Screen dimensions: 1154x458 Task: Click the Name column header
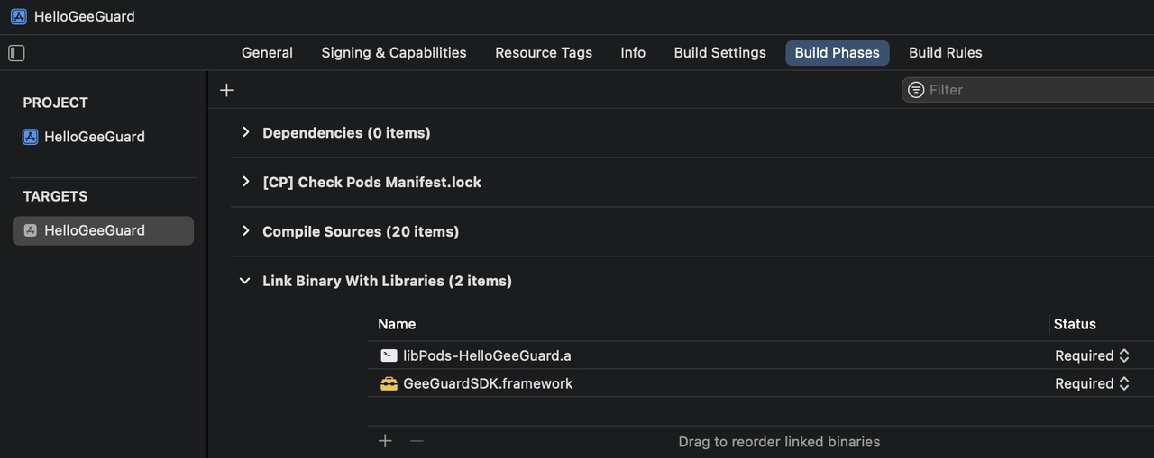[397, 324]
